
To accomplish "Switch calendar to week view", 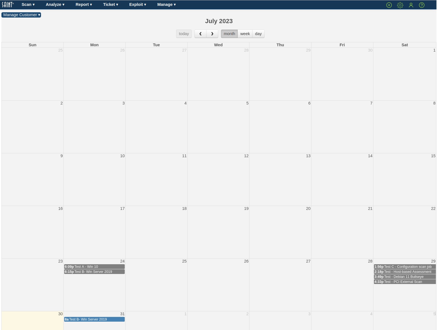I will coord(245,34).
